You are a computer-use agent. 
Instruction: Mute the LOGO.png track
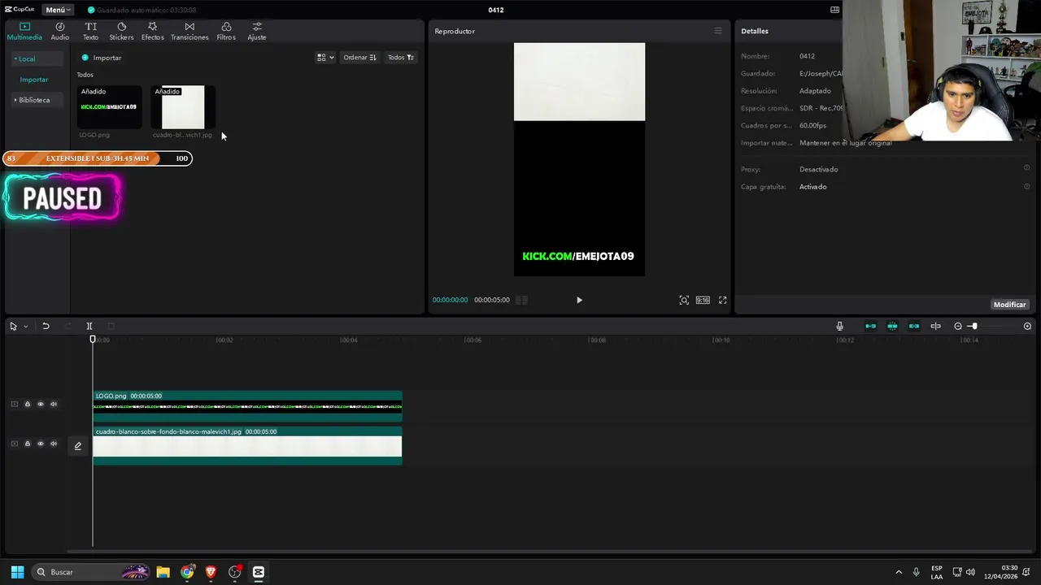[54, 404]
